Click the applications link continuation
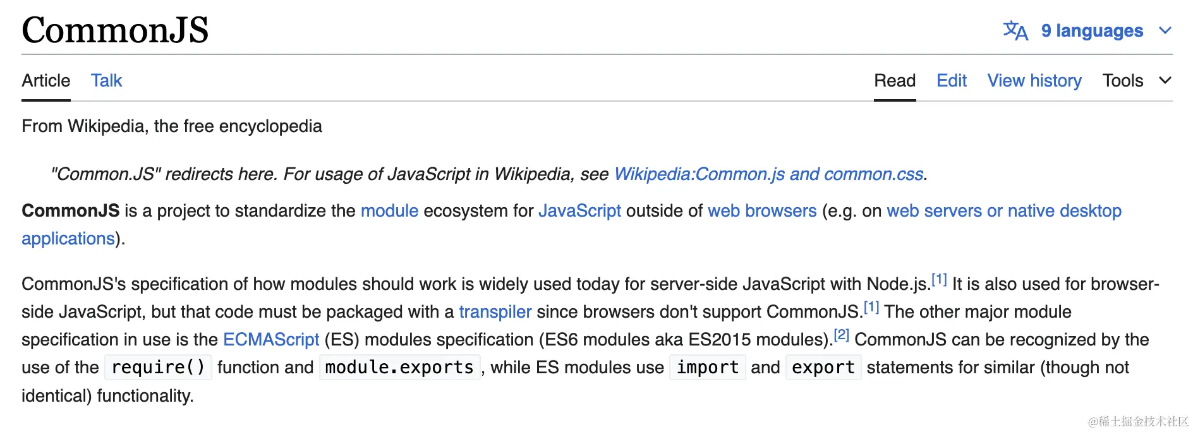The image size is (1193, 432). [68, 238]
